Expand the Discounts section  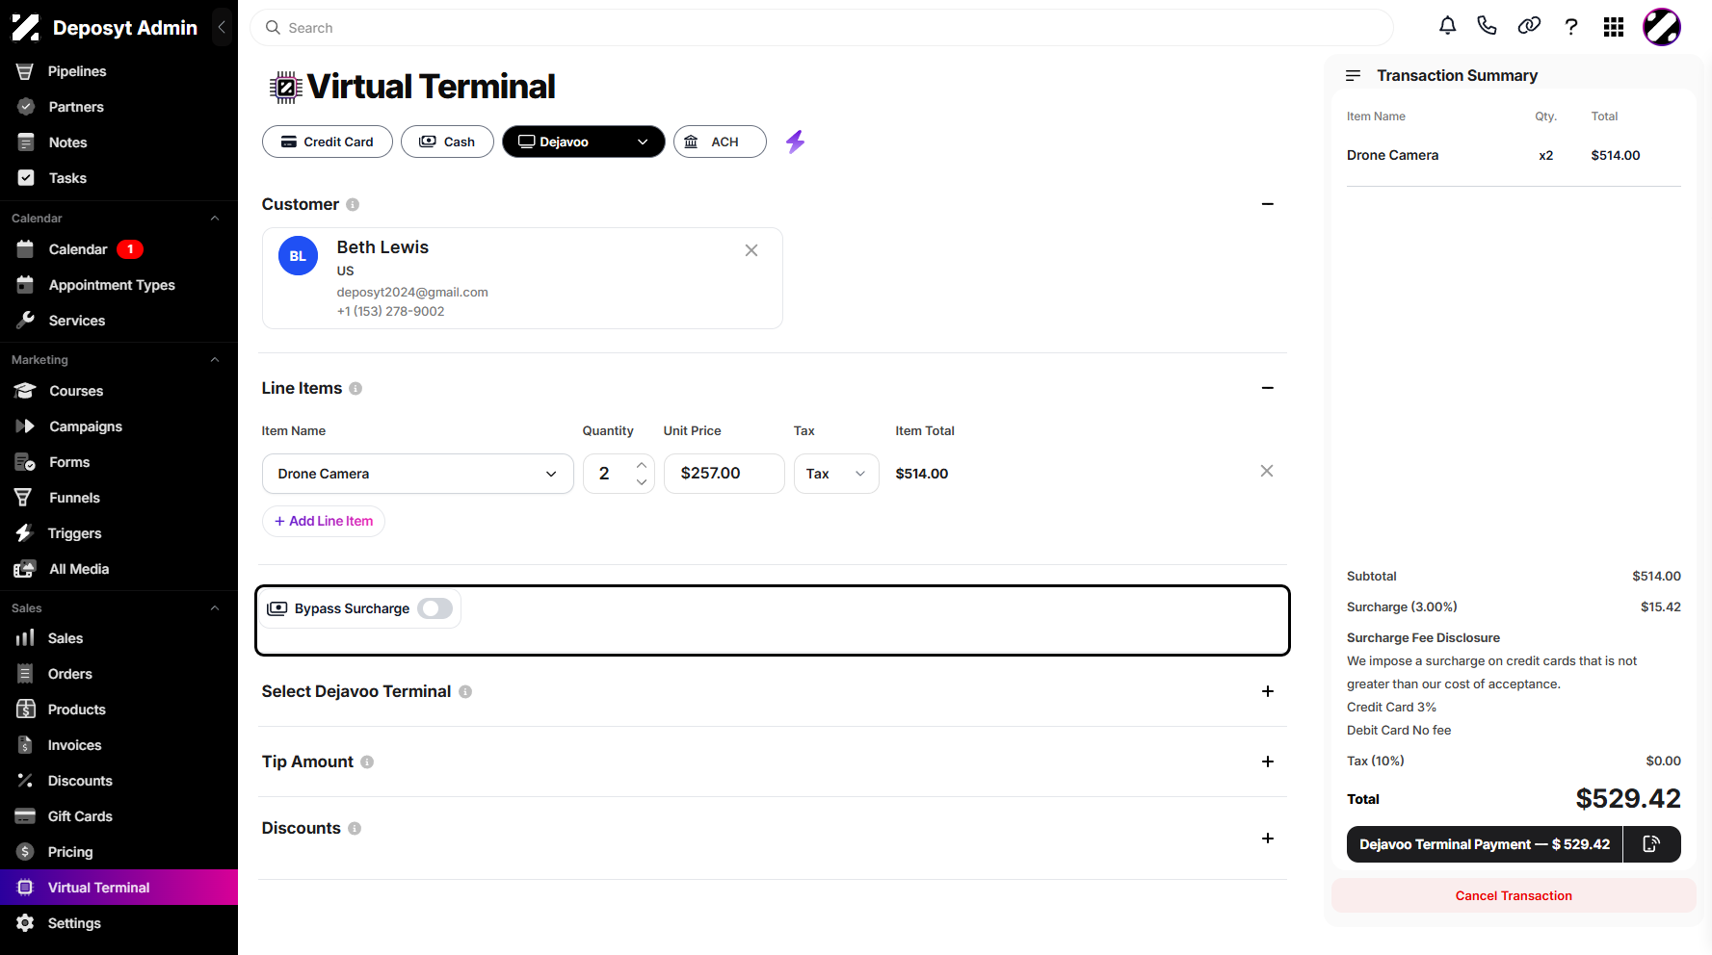(1268, 839)
